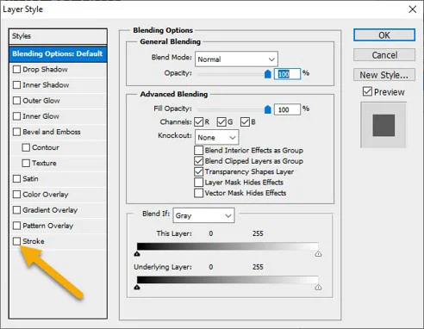Check the Contour sub-option box
The image size is (424, 329).
(x=26, y=147)
